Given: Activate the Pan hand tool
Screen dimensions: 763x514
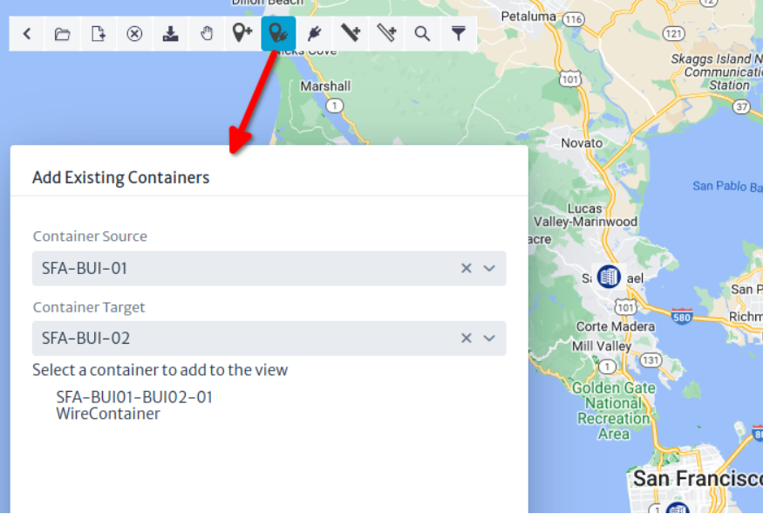Looking at the screenshot, I should tap(207, 33).
